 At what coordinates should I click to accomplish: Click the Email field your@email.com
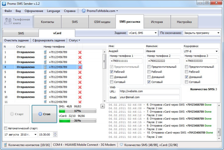[x=149, y=97]
